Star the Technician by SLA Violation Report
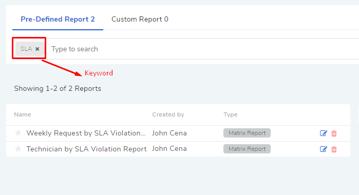This screenshot has width=359, height=195. (18, 149)
